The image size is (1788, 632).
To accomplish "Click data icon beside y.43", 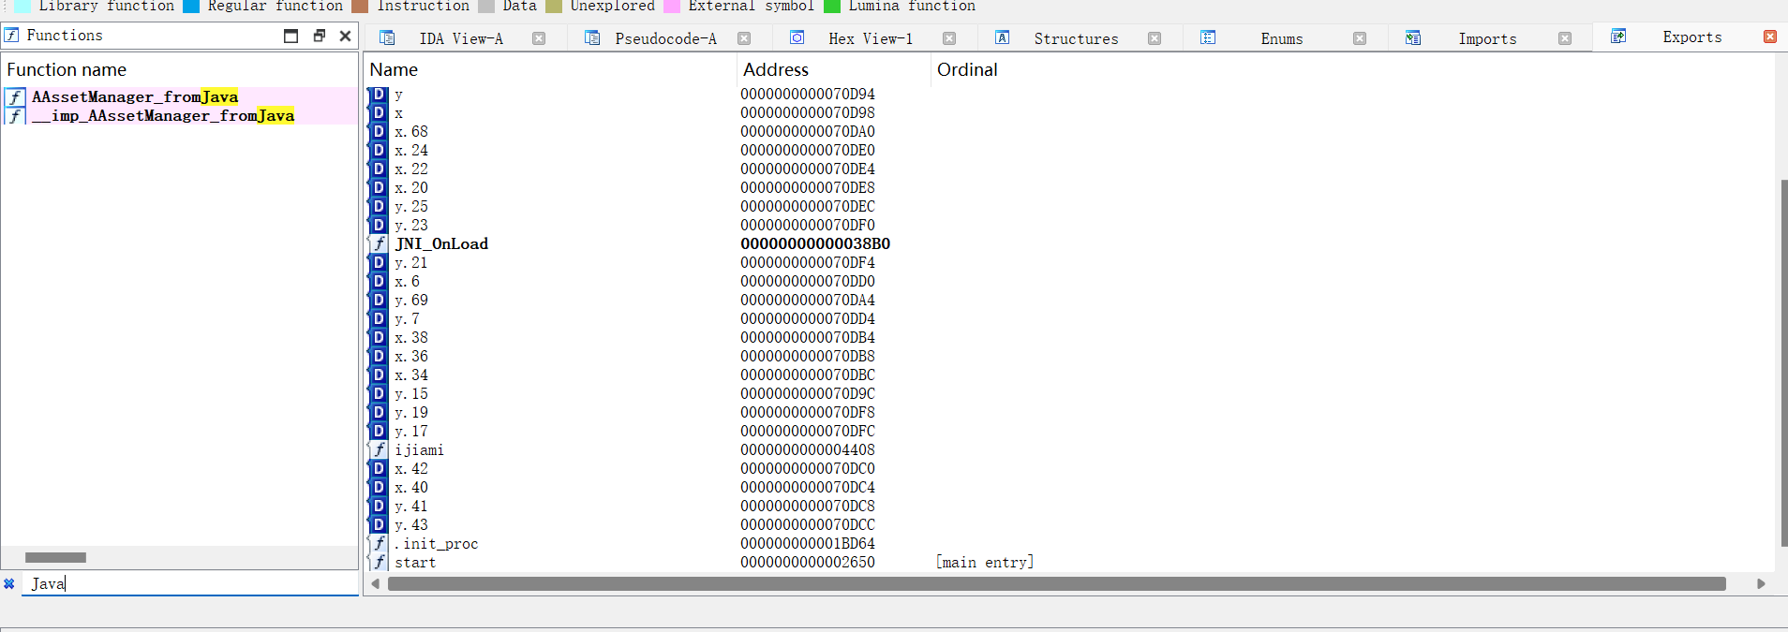I will (x=379, y=524).
